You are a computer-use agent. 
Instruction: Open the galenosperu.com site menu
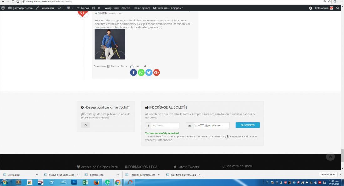tap(20, 8)
